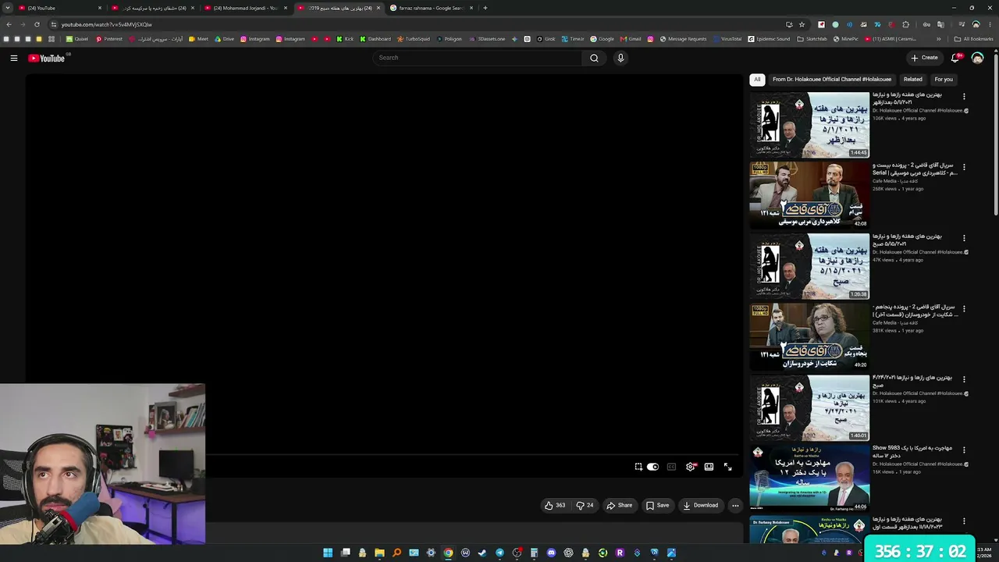The height and width of the screenshot is (562, 999).
Task: Switch the player to theater mode
Action: coord(709,467)
